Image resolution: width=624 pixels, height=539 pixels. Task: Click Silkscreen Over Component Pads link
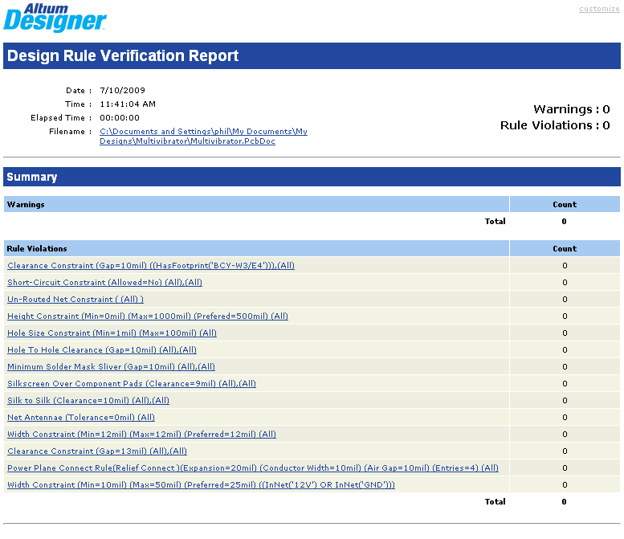pyautogui.click(x=132, y=383)
